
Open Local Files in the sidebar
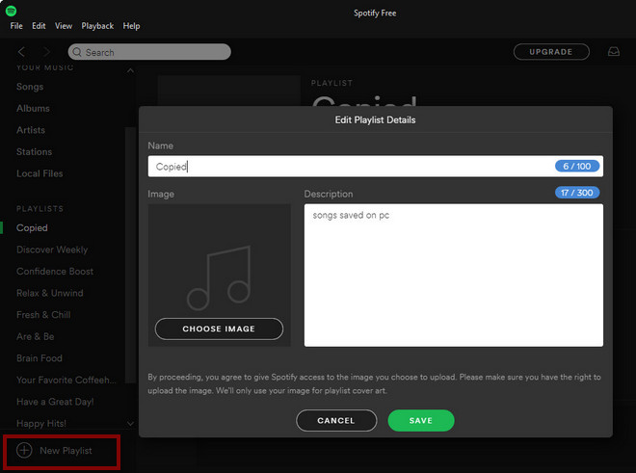tap(40, 173)
